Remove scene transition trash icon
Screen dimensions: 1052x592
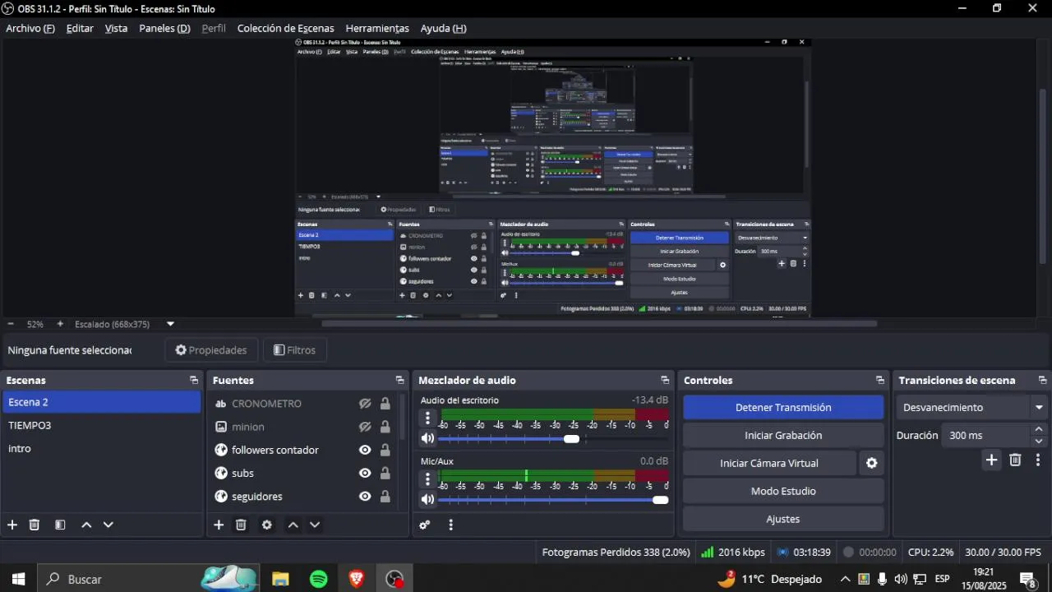[1015, 460]
